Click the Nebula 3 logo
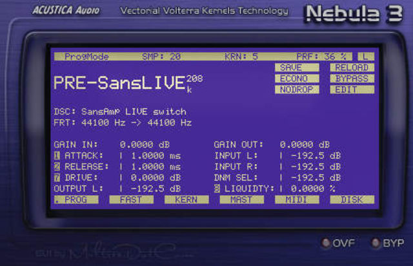 (x=354, y=14)
